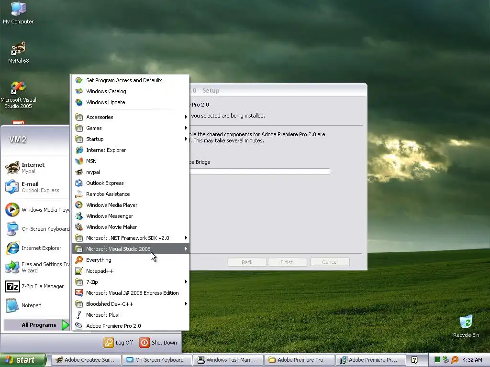Click Notepad icon in Start menu
Image resolution: width=490 pixels, height=367 pixels.
click(x=12, y=305)
